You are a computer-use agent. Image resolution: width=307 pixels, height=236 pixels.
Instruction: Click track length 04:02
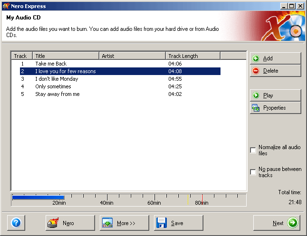coord(175,94)
